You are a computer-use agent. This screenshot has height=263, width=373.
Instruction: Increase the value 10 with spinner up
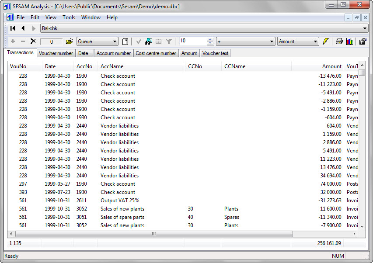tap(210, 39)
